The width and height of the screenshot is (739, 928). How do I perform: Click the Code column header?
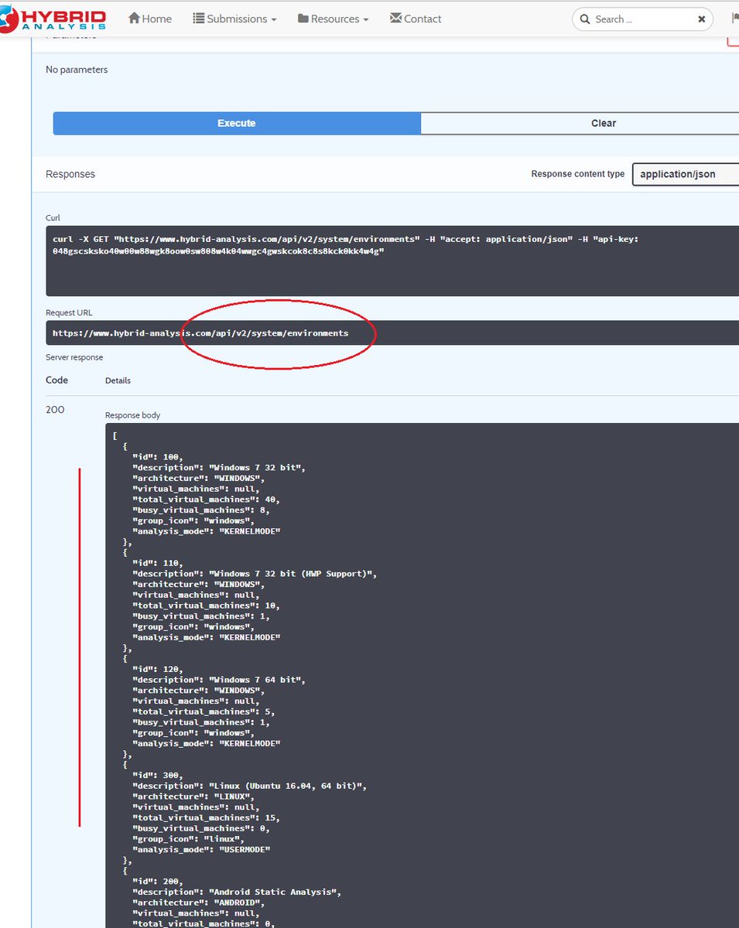[56, 380]
